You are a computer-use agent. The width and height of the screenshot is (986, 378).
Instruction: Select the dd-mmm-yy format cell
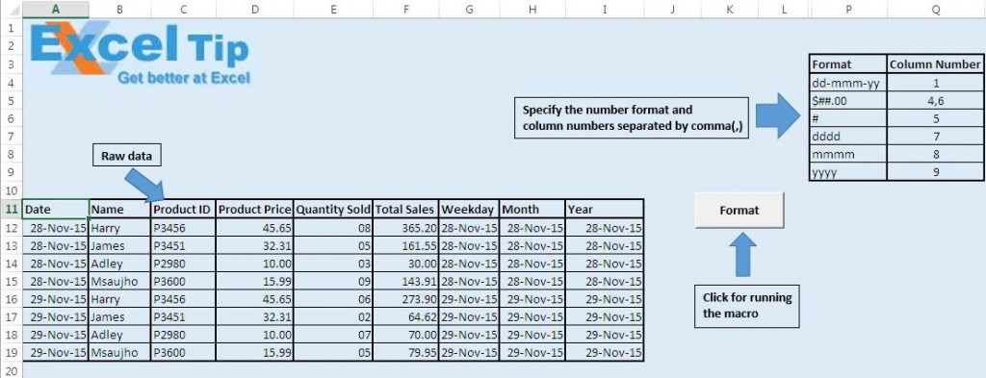click(847, 83)
